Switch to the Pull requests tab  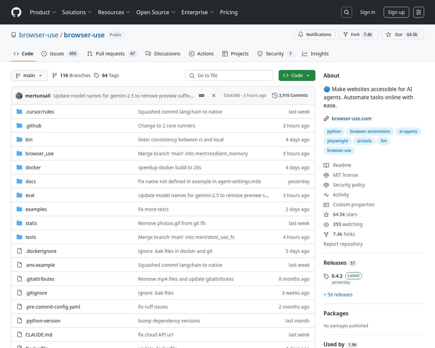point(113,54)
